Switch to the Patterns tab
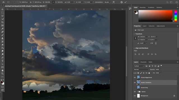 (159, 7)
